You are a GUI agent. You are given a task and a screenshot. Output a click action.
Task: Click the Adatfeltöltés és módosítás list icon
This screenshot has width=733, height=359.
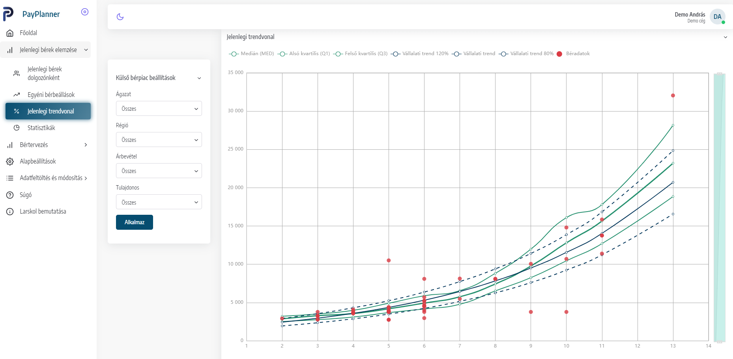coord(10,178)
